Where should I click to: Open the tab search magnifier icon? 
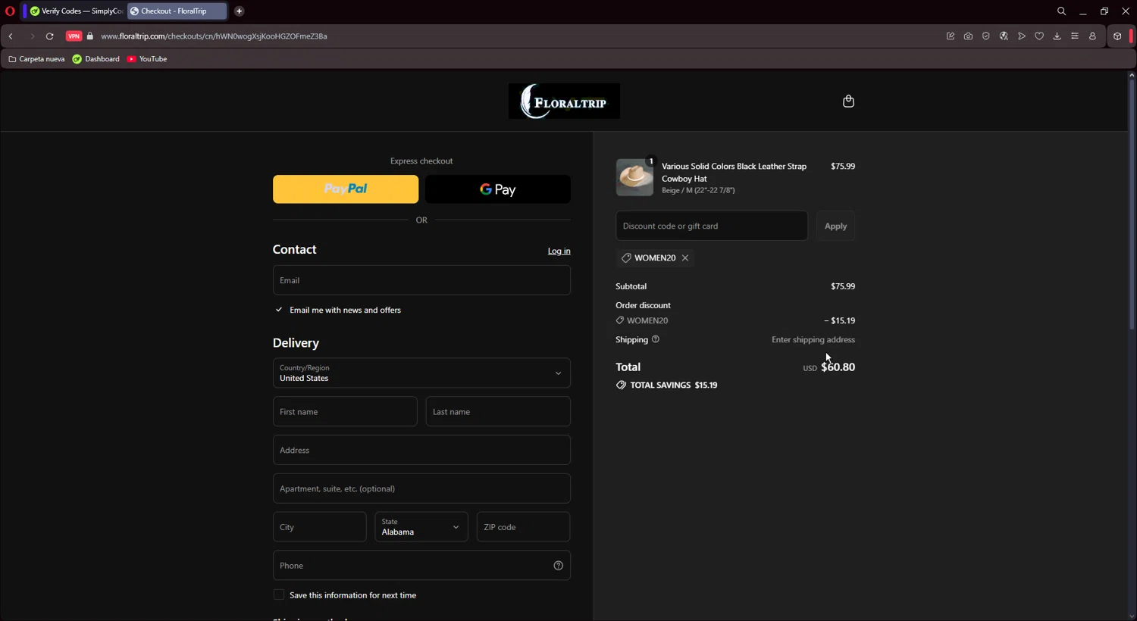(x=1061, y=11)
